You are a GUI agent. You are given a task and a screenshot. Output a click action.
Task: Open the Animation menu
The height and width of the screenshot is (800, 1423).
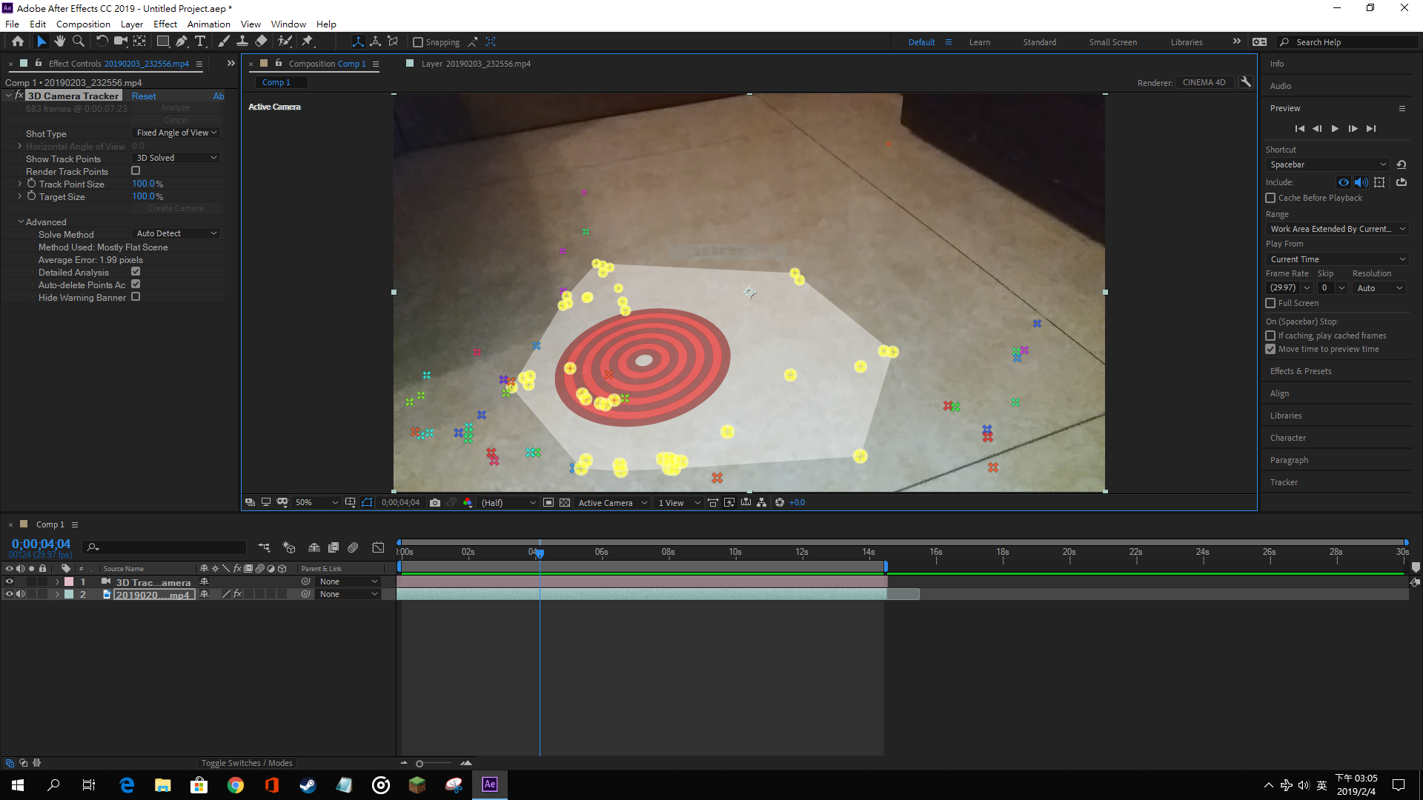point(208,24)
